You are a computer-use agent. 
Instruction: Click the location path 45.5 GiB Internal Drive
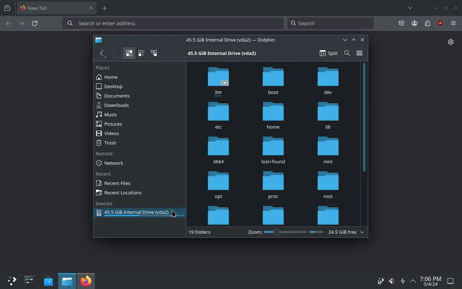222,53
